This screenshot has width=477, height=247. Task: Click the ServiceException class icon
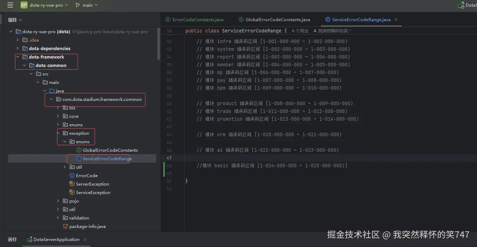pos(72,192)
